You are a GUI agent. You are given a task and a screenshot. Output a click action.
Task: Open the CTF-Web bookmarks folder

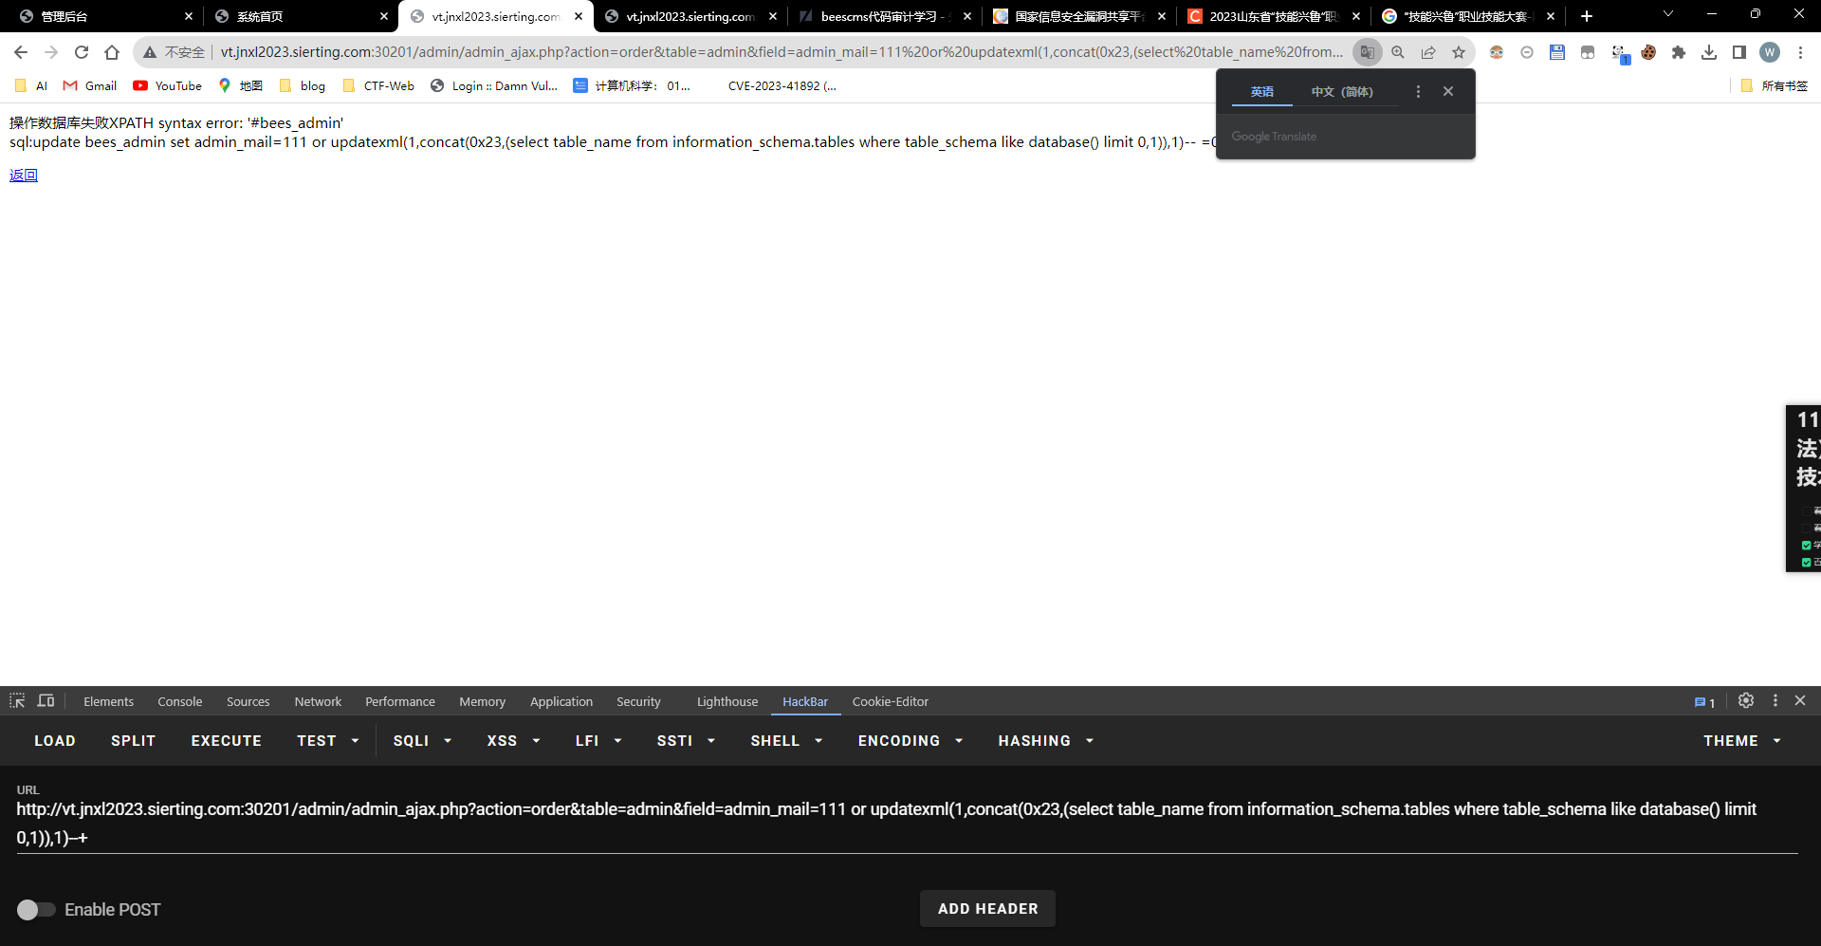[x=378, y=85]
